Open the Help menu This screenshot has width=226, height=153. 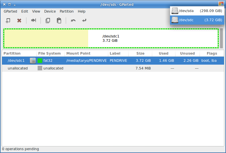tap(82, 11)
